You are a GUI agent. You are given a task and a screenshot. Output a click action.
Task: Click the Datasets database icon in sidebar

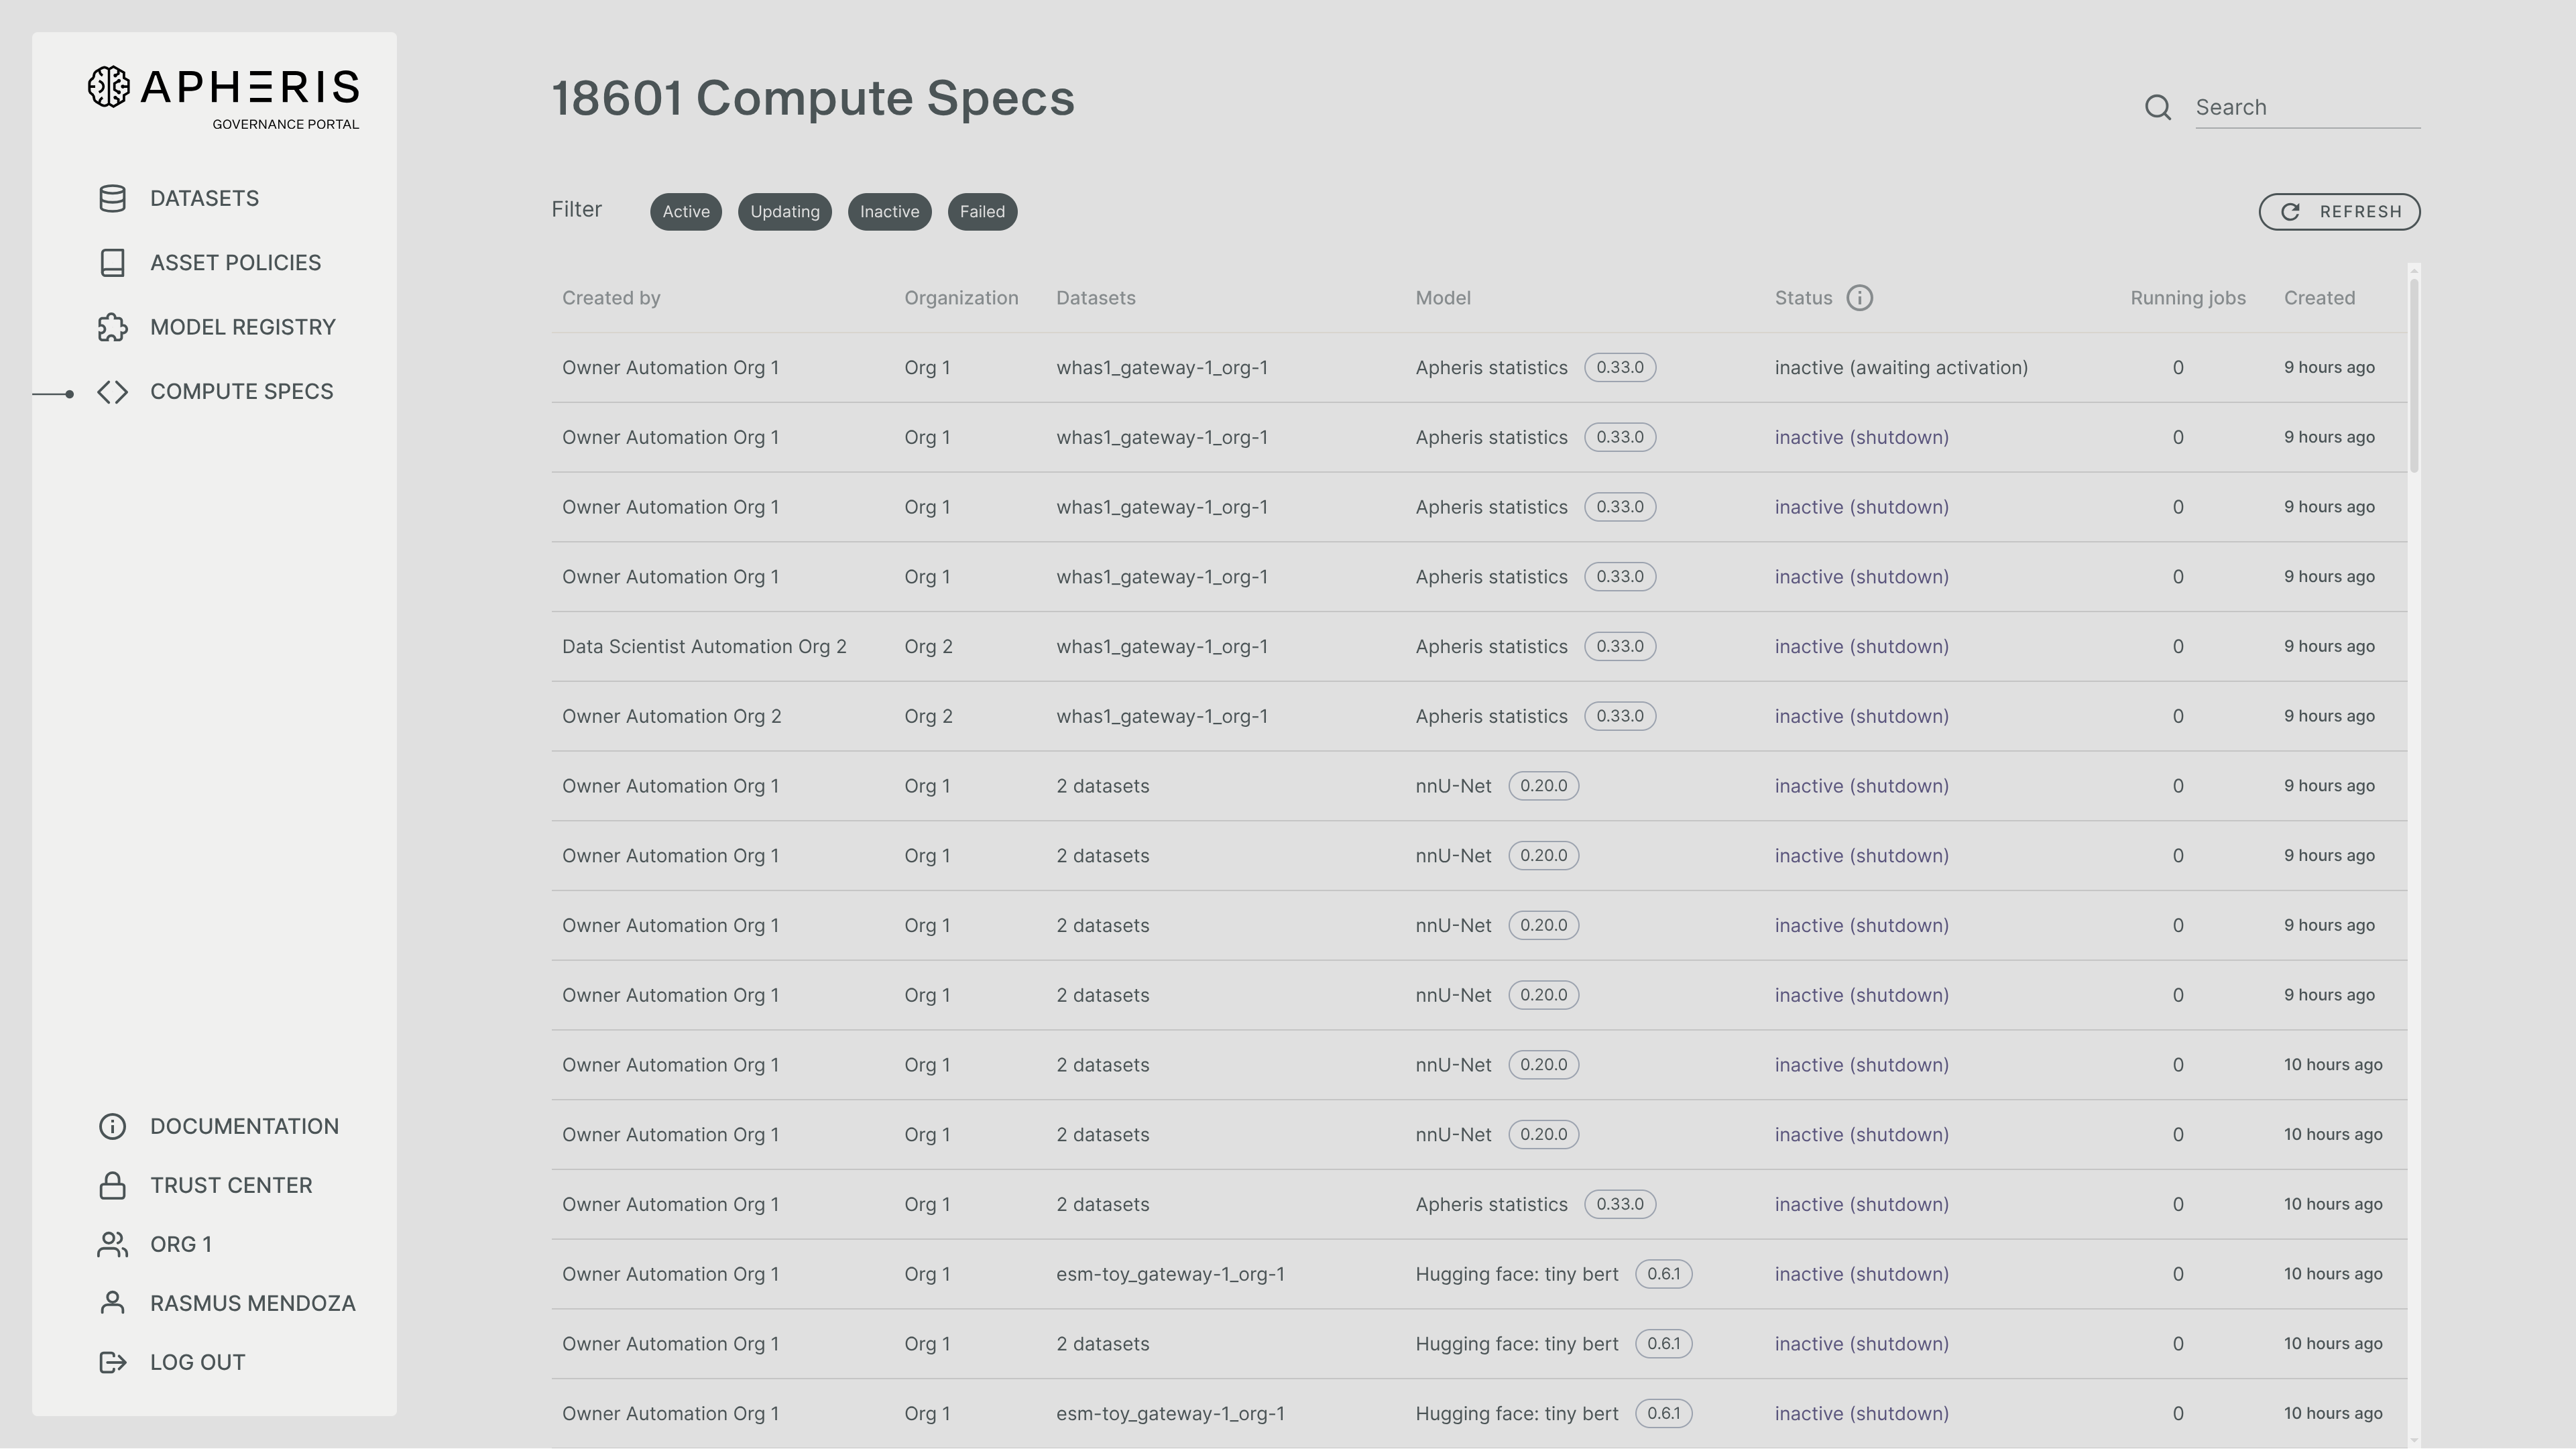pyautogui.click(x=112, y=198)
